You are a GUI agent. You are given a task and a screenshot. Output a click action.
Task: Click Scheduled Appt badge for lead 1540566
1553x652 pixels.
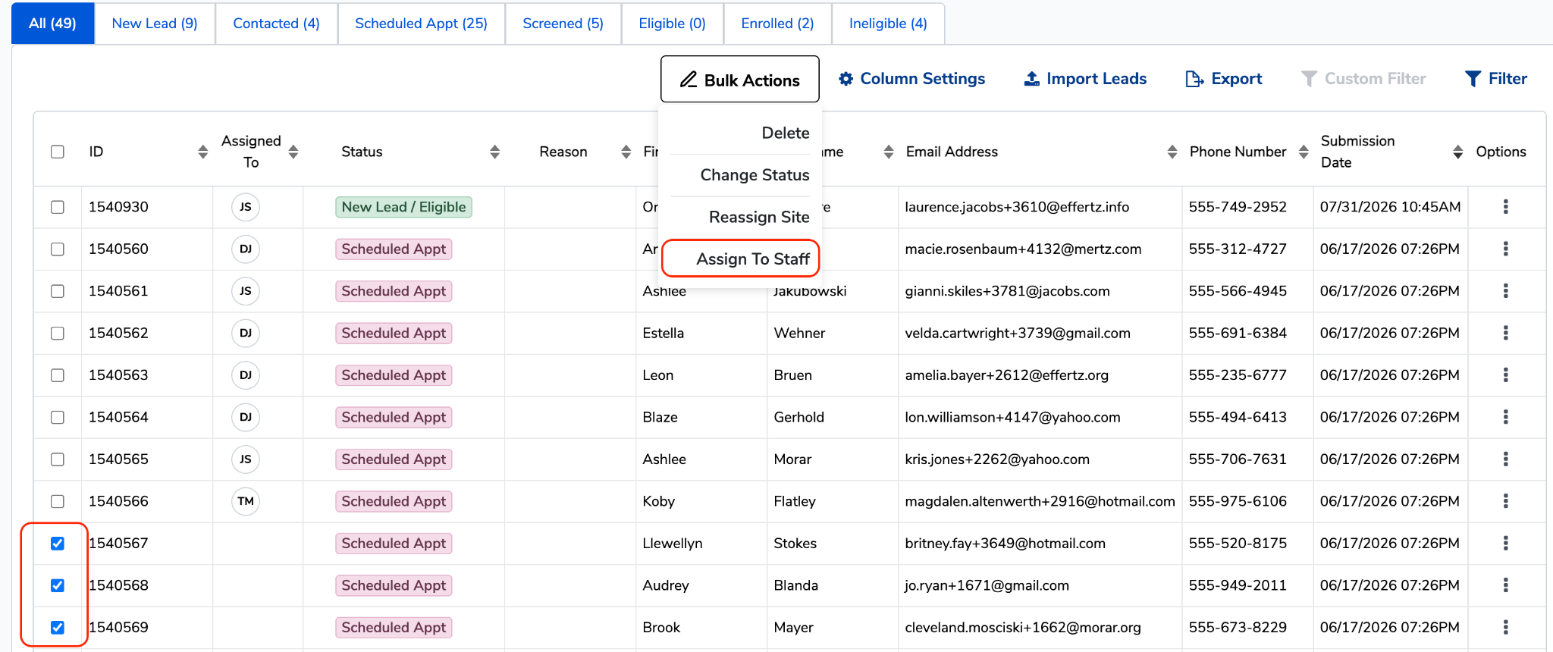394,501
